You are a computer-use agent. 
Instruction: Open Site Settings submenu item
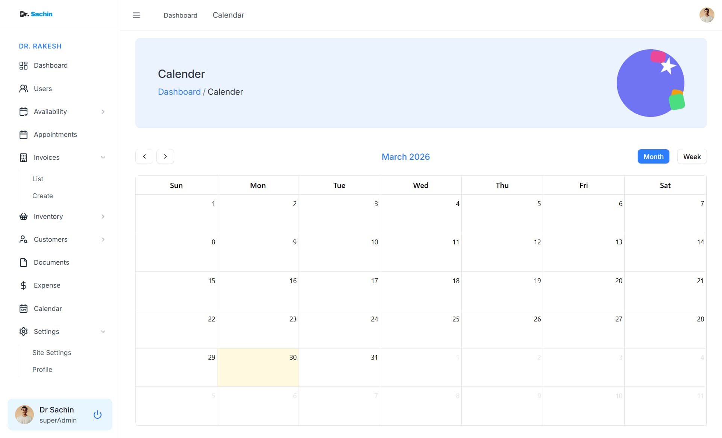52,352
